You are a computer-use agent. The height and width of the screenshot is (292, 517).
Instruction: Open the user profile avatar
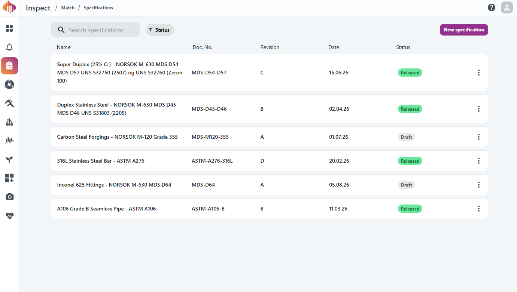[507, 7]
